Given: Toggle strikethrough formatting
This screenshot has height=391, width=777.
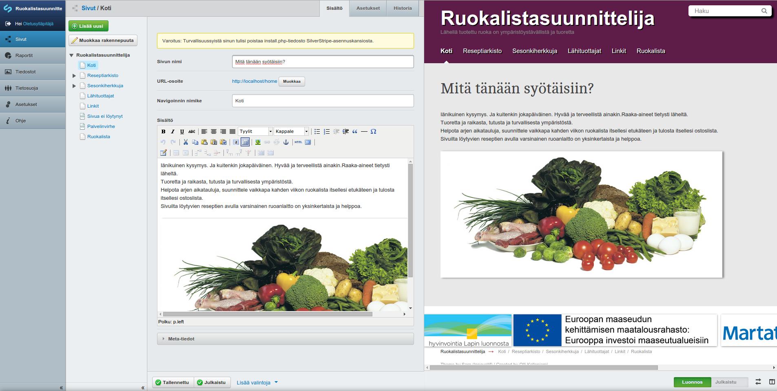Looking at the screenshot, I should 192,131.
